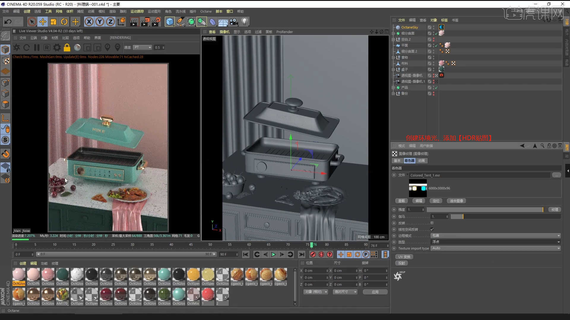Select the Move tool in the toolbar
The width and height of the screenshot is (570, 320).
[43, 21]
